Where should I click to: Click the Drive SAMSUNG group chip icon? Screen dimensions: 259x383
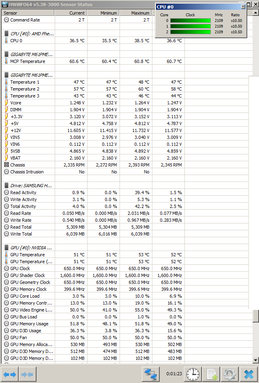pyautogui.click(x=6, y=186)
